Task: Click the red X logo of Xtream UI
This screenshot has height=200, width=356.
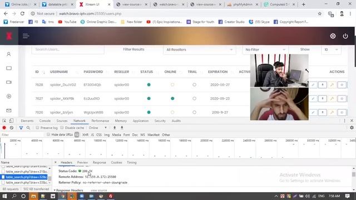Action: [x=9, y=36]
